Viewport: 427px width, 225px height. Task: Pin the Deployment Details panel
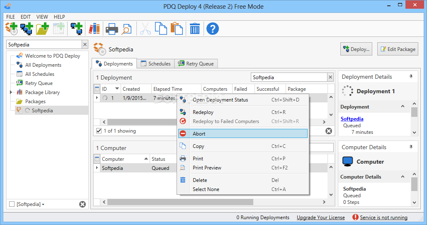(x=411, y=77)
